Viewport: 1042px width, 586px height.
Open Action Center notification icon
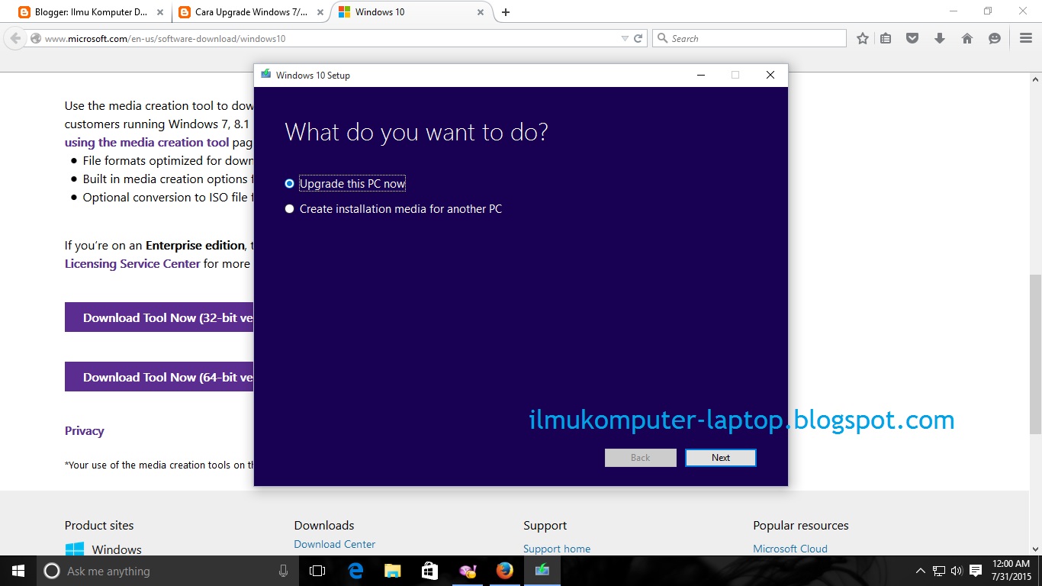tap(976, 571)
